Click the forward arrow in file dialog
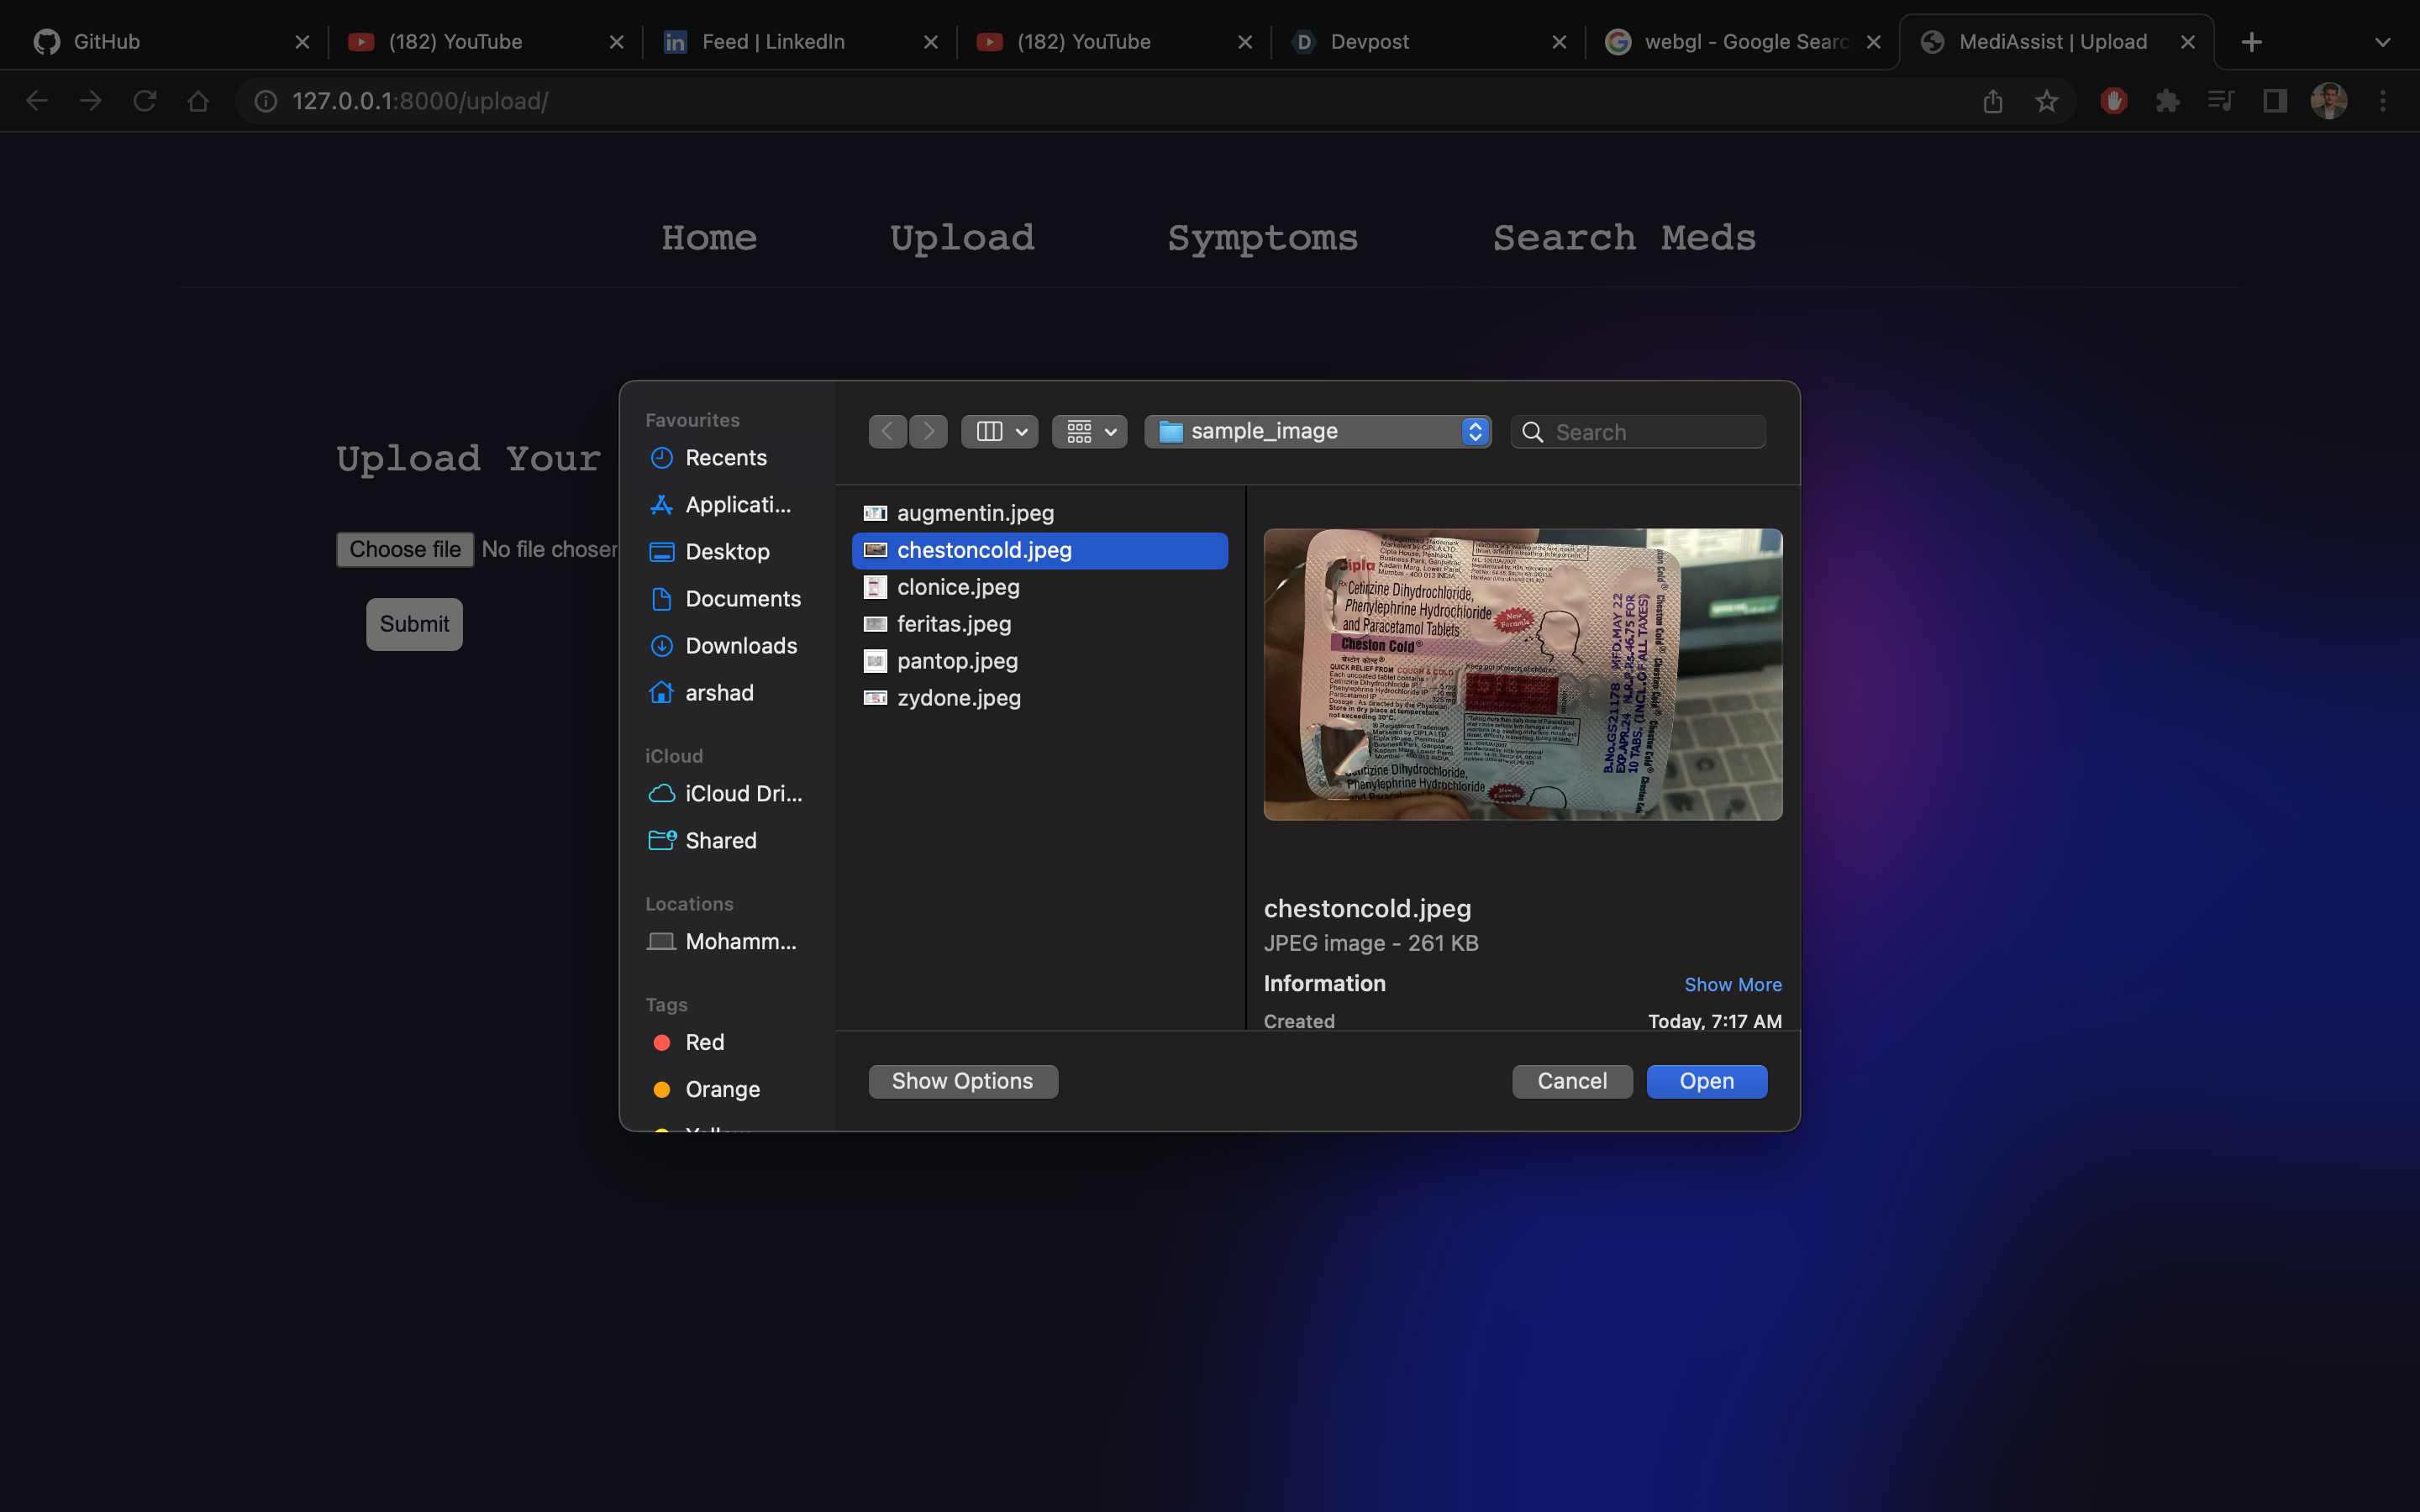Image resolution: width=2420 pixels, height=1512 pixels. point(929,431)
